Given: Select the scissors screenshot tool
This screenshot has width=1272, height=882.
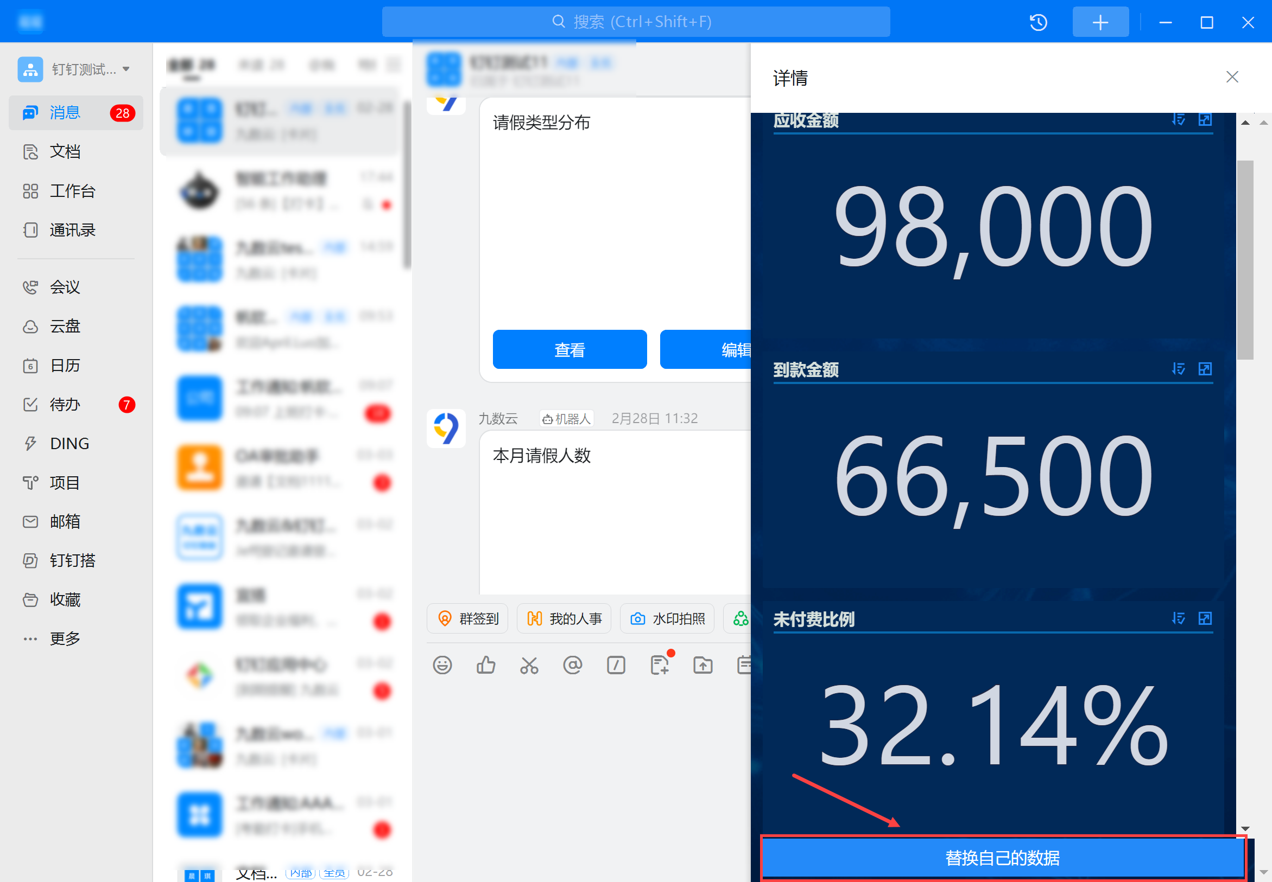Looking at the screenshot, I should (529, 665).
